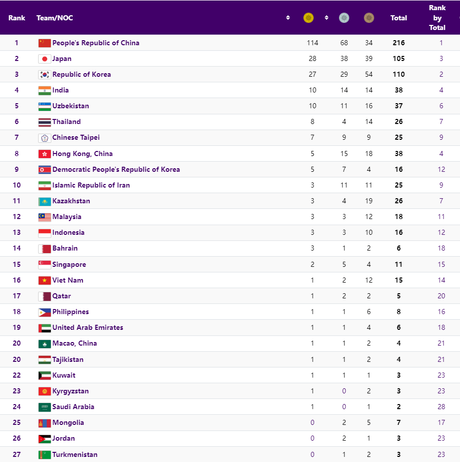The image size is (460, 462).
Task: Click the Total column header
Action: pos(398,18)
